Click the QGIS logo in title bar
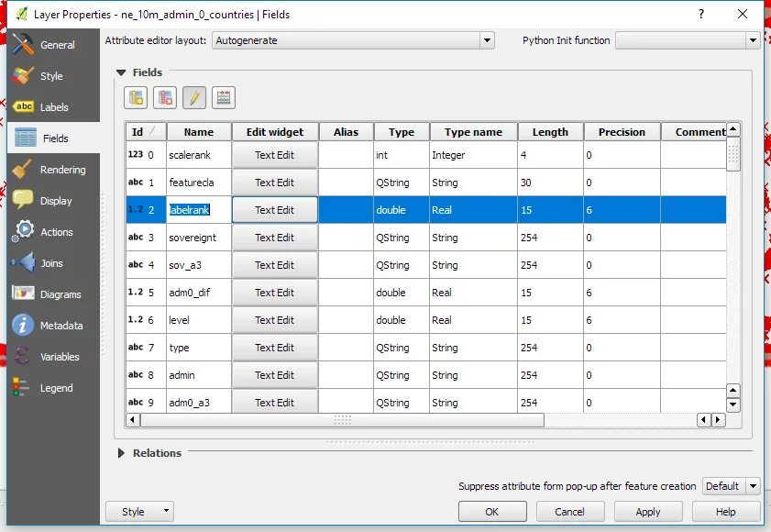Image resolution: width=771 pixels, height=532 pixels. pos(21,14)
